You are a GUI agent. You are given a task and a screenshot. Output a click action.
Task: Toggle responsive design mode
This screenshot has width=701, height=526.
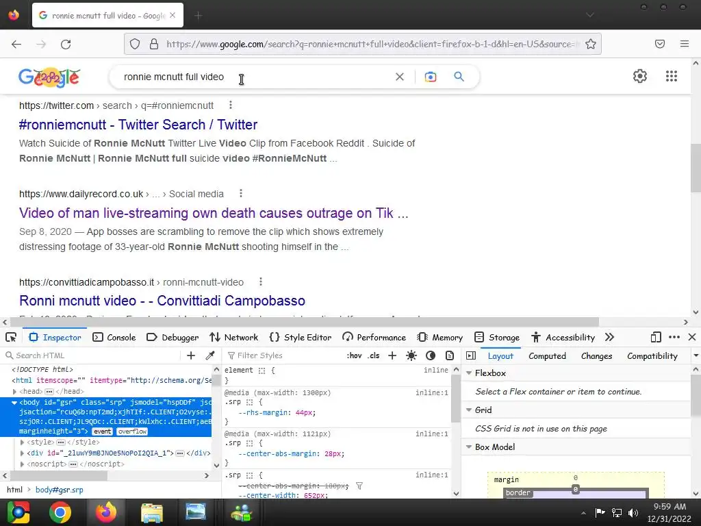[655, 337]
